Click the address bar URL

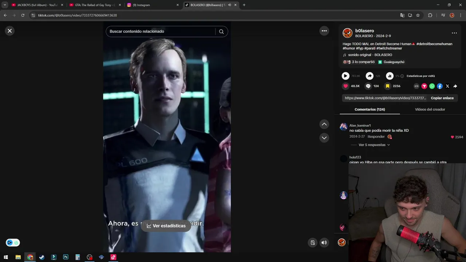(x=77, y=15)
